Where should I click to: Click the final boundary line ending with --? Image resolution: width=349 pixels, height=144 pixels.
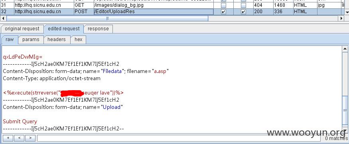(x=63, y=129)
